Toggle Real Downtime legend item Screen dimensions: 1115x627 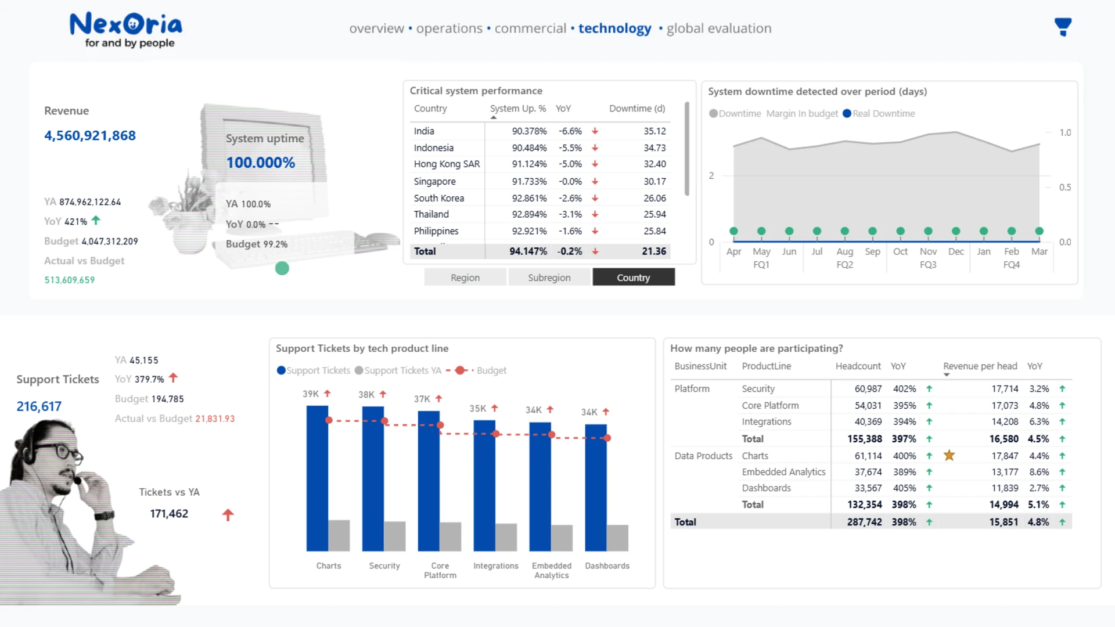[879, 114]
